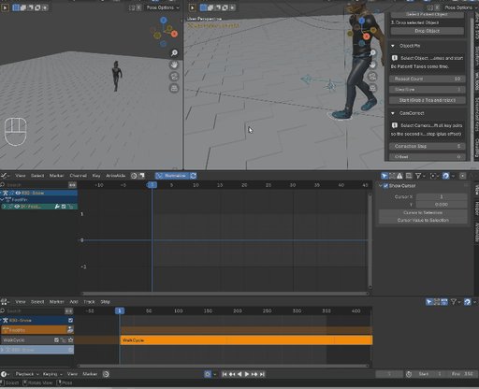
Task: Open the Channel menu in the graph editor
Action: (x=78, y=176)
